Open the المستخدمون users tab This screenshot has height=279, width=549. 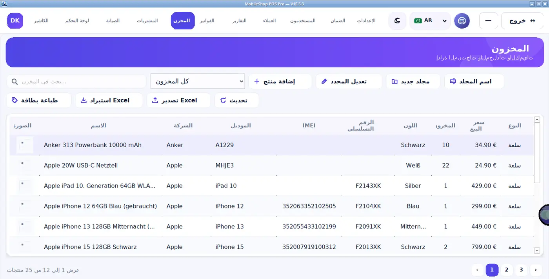pos(303,21)
